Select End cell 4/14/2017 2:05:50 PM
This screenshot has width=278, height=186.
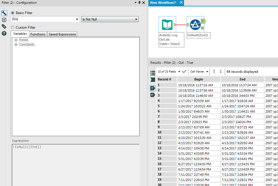click(242, 148)
